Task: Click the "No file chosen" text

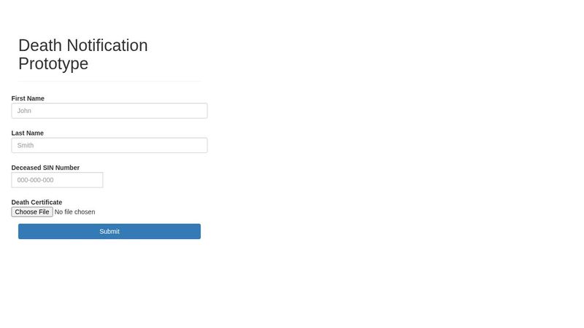Action: coord(74,212)
